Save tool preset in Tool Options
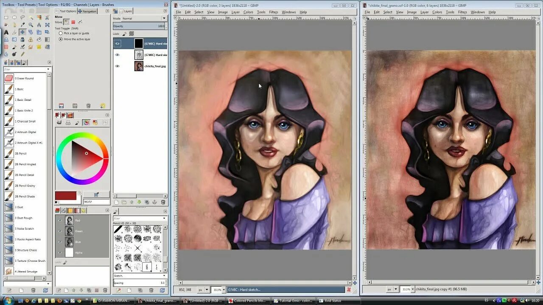The image size is (543, 305). [x=61, y=106]
